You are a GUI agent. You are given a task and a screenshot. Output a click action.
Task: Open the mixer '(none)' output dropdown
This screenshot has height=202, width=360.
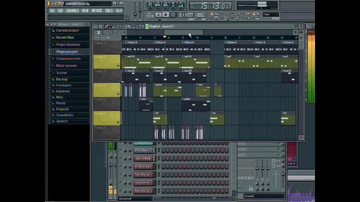click(x=264, y=196)
